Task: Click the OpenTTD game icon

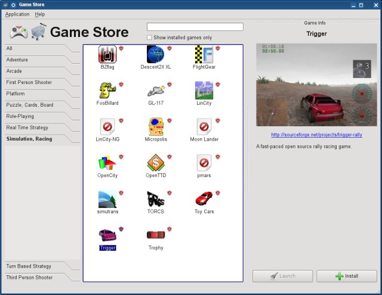Action: [155, 162]
